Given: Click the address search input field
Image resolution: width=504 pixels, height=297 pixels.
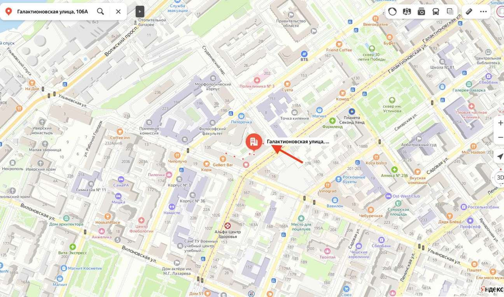Looking at the screenshot, I should [52, 12].
